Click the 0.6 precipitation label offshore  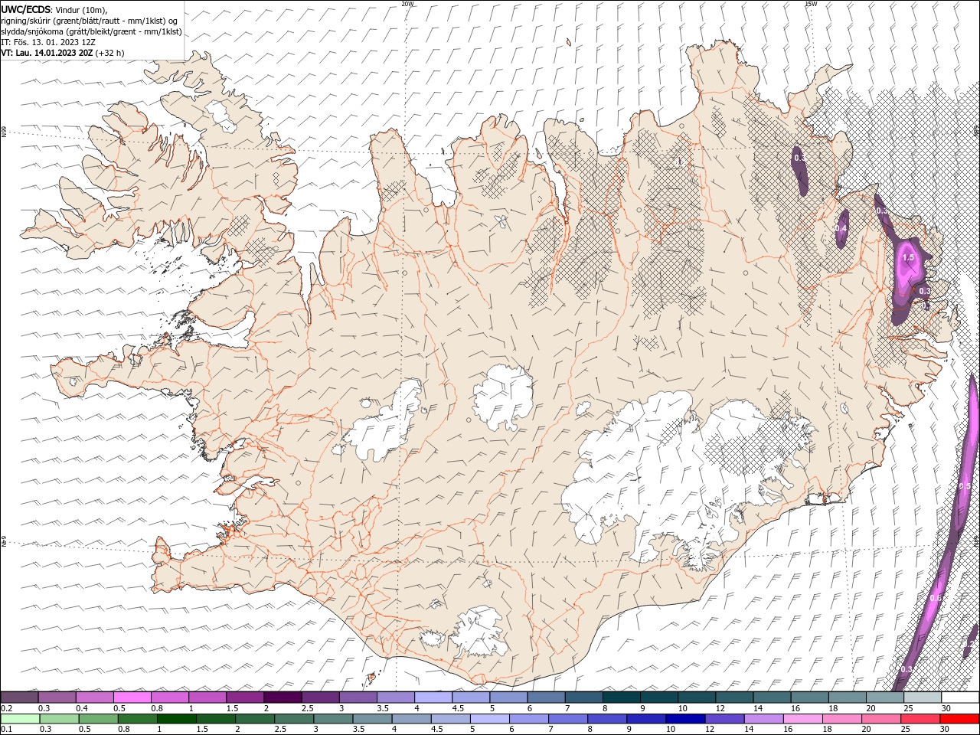pos(935,598)
